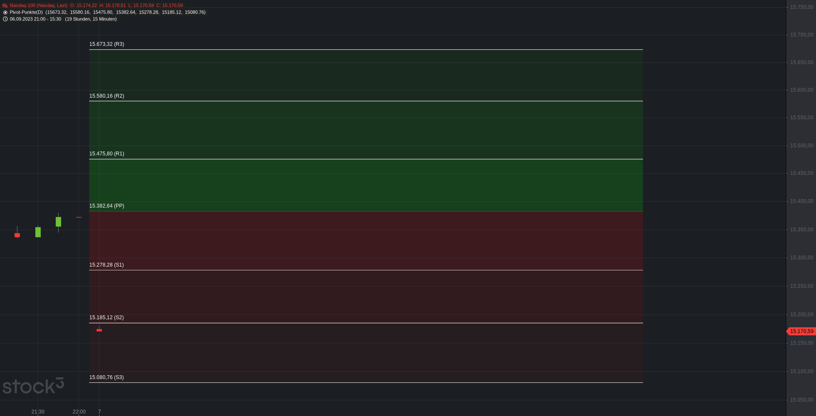Click the red 15.170,59 current price tag
The height and width of the screenshot is (416, 816).
(802, 331)
